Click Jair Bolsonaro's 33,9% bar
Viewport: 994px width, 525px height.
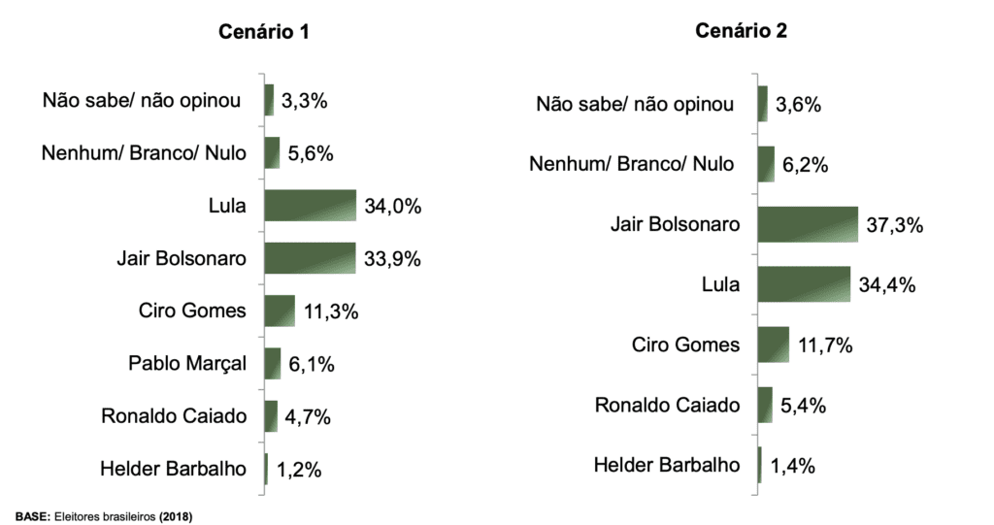coord(311,258)
